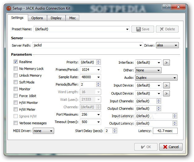The width and height of the screenshot is (194, 162).
Task: Click the Output Device selector arrow button
Action: pos(166,93)
